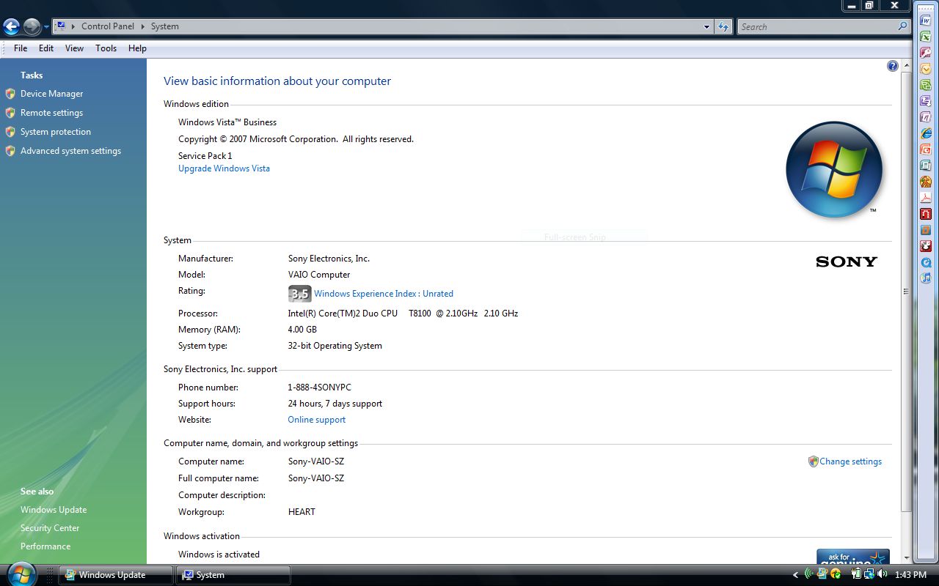Click the Workgroup value HEART
The image size is (939, 586).
pos(302,512)
